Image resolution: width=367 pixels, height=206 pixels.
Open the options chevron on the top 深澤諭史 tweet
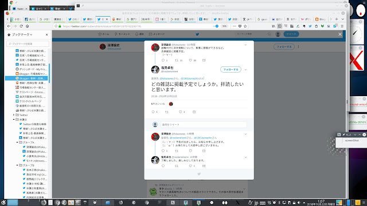[x=245, y=45]
